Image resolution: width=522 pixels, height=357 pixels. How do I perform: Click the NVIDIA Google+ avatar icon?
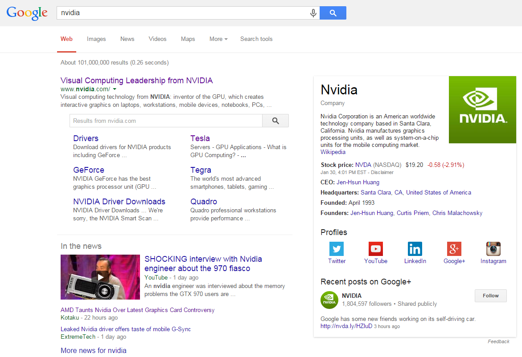(x=329, y=300)
